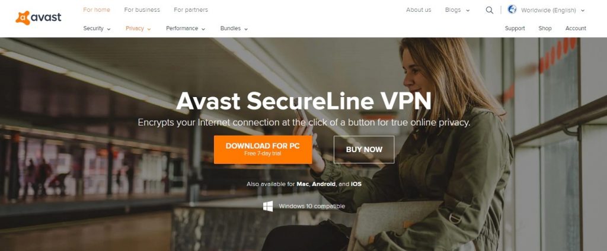Go to the Shop link
The image size is (607, 251).
[x=545, y=28]
